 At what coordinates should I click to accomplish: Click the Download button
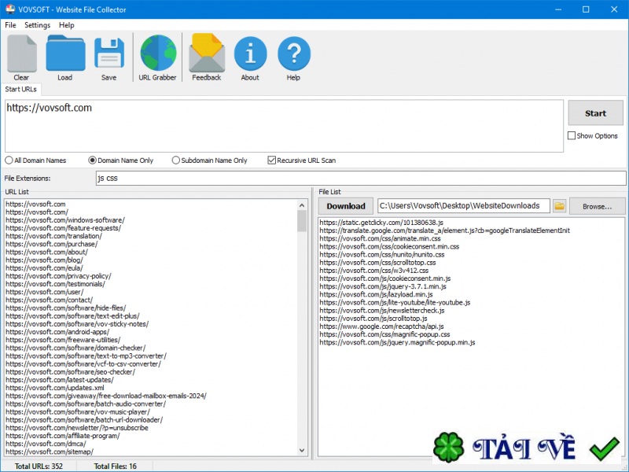click(344, 205)
